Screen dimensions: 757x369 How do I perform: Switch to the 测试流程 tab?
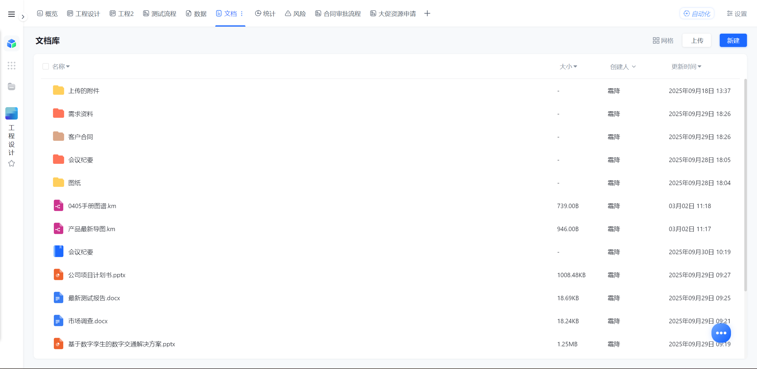pyautogui.click(x=160, y=14)
